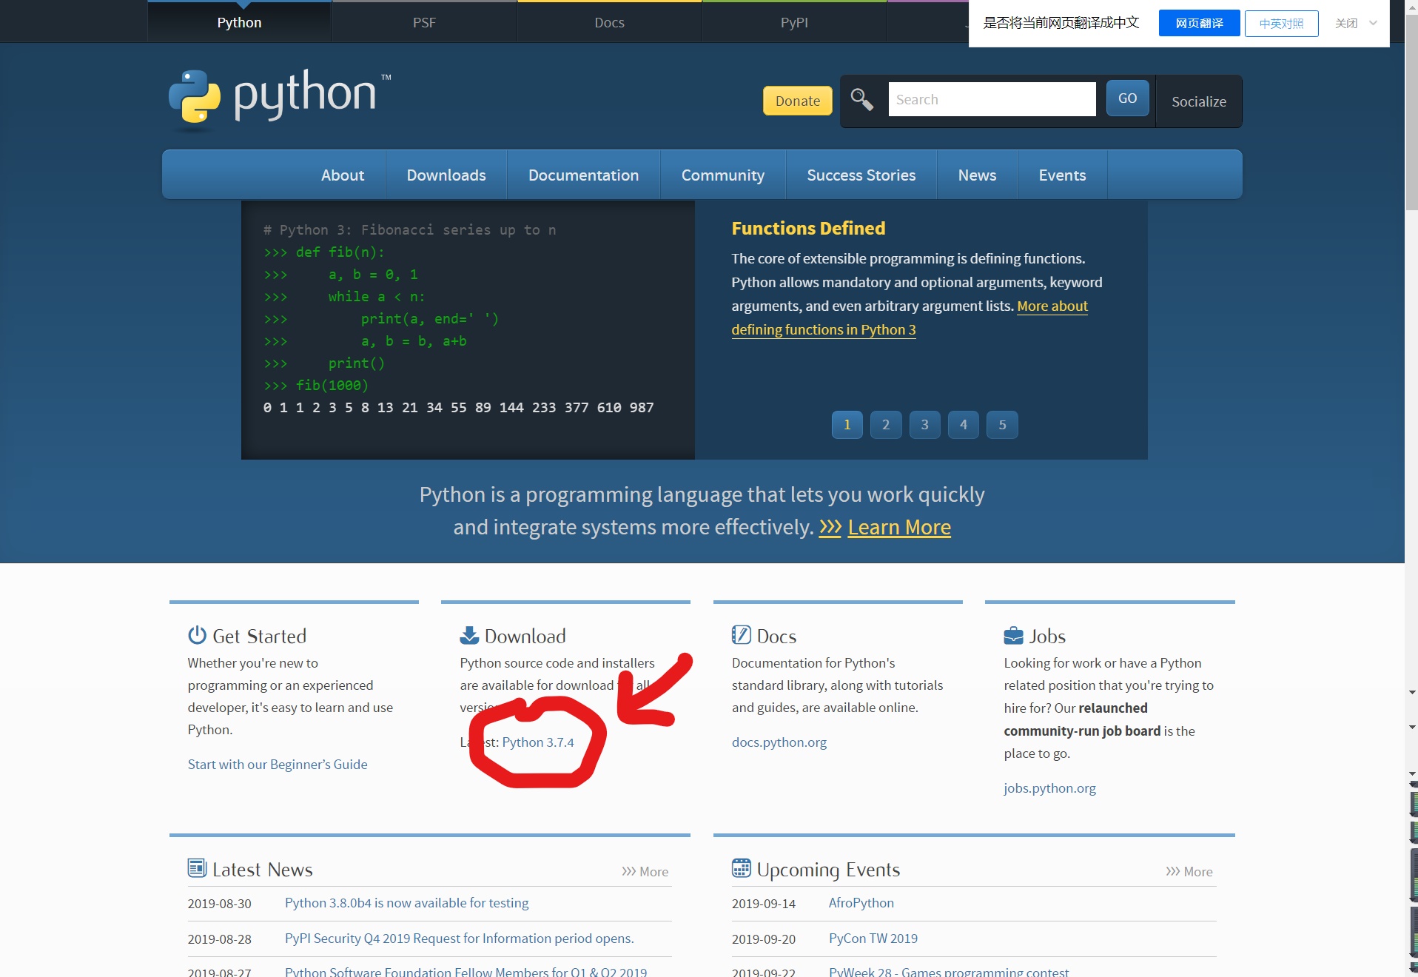Open the Community menu
The image size is (1418, 977).
click(x=722, y=175)
